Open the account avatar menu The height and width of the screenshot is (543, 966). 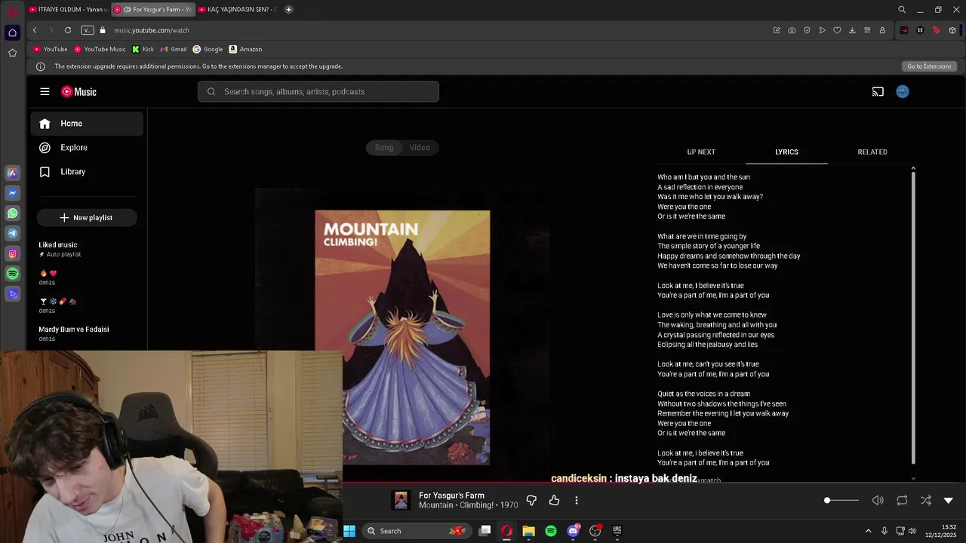coord(903,91)
